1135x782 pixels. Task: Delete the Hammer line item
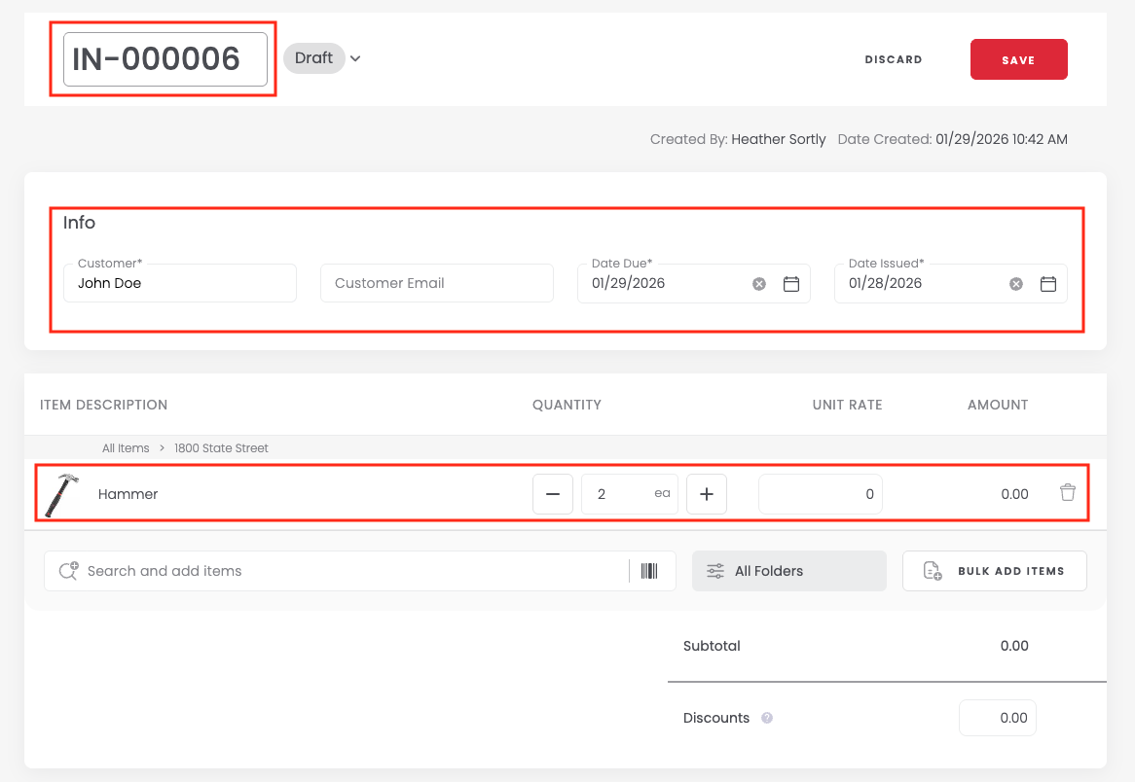coord(1068,493)
